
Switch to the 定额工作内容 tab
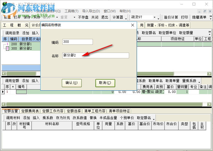click(x=53, y=111)
